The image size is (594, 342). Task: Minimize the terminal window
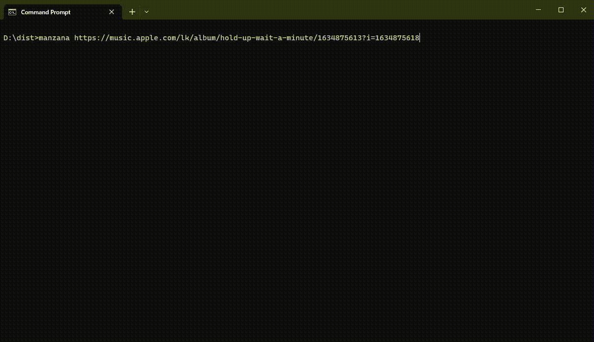pyautogui.click(x=538, y=10)
